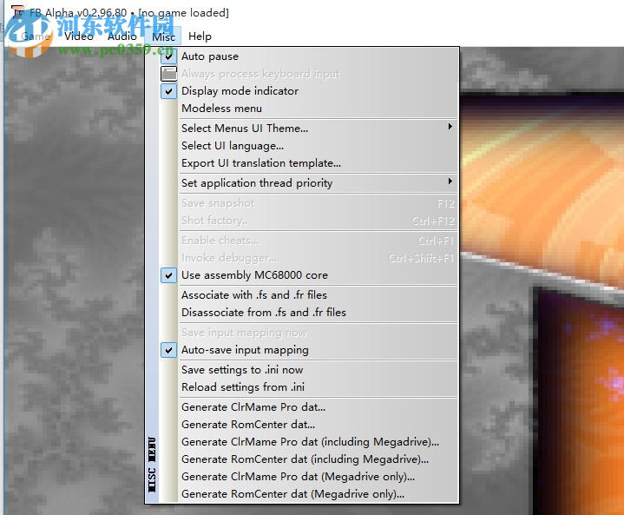The height and width of the screenshot is (515, 624).
Task: Toggle Use assembly MC68000 core
Action: tap(308, 275)
